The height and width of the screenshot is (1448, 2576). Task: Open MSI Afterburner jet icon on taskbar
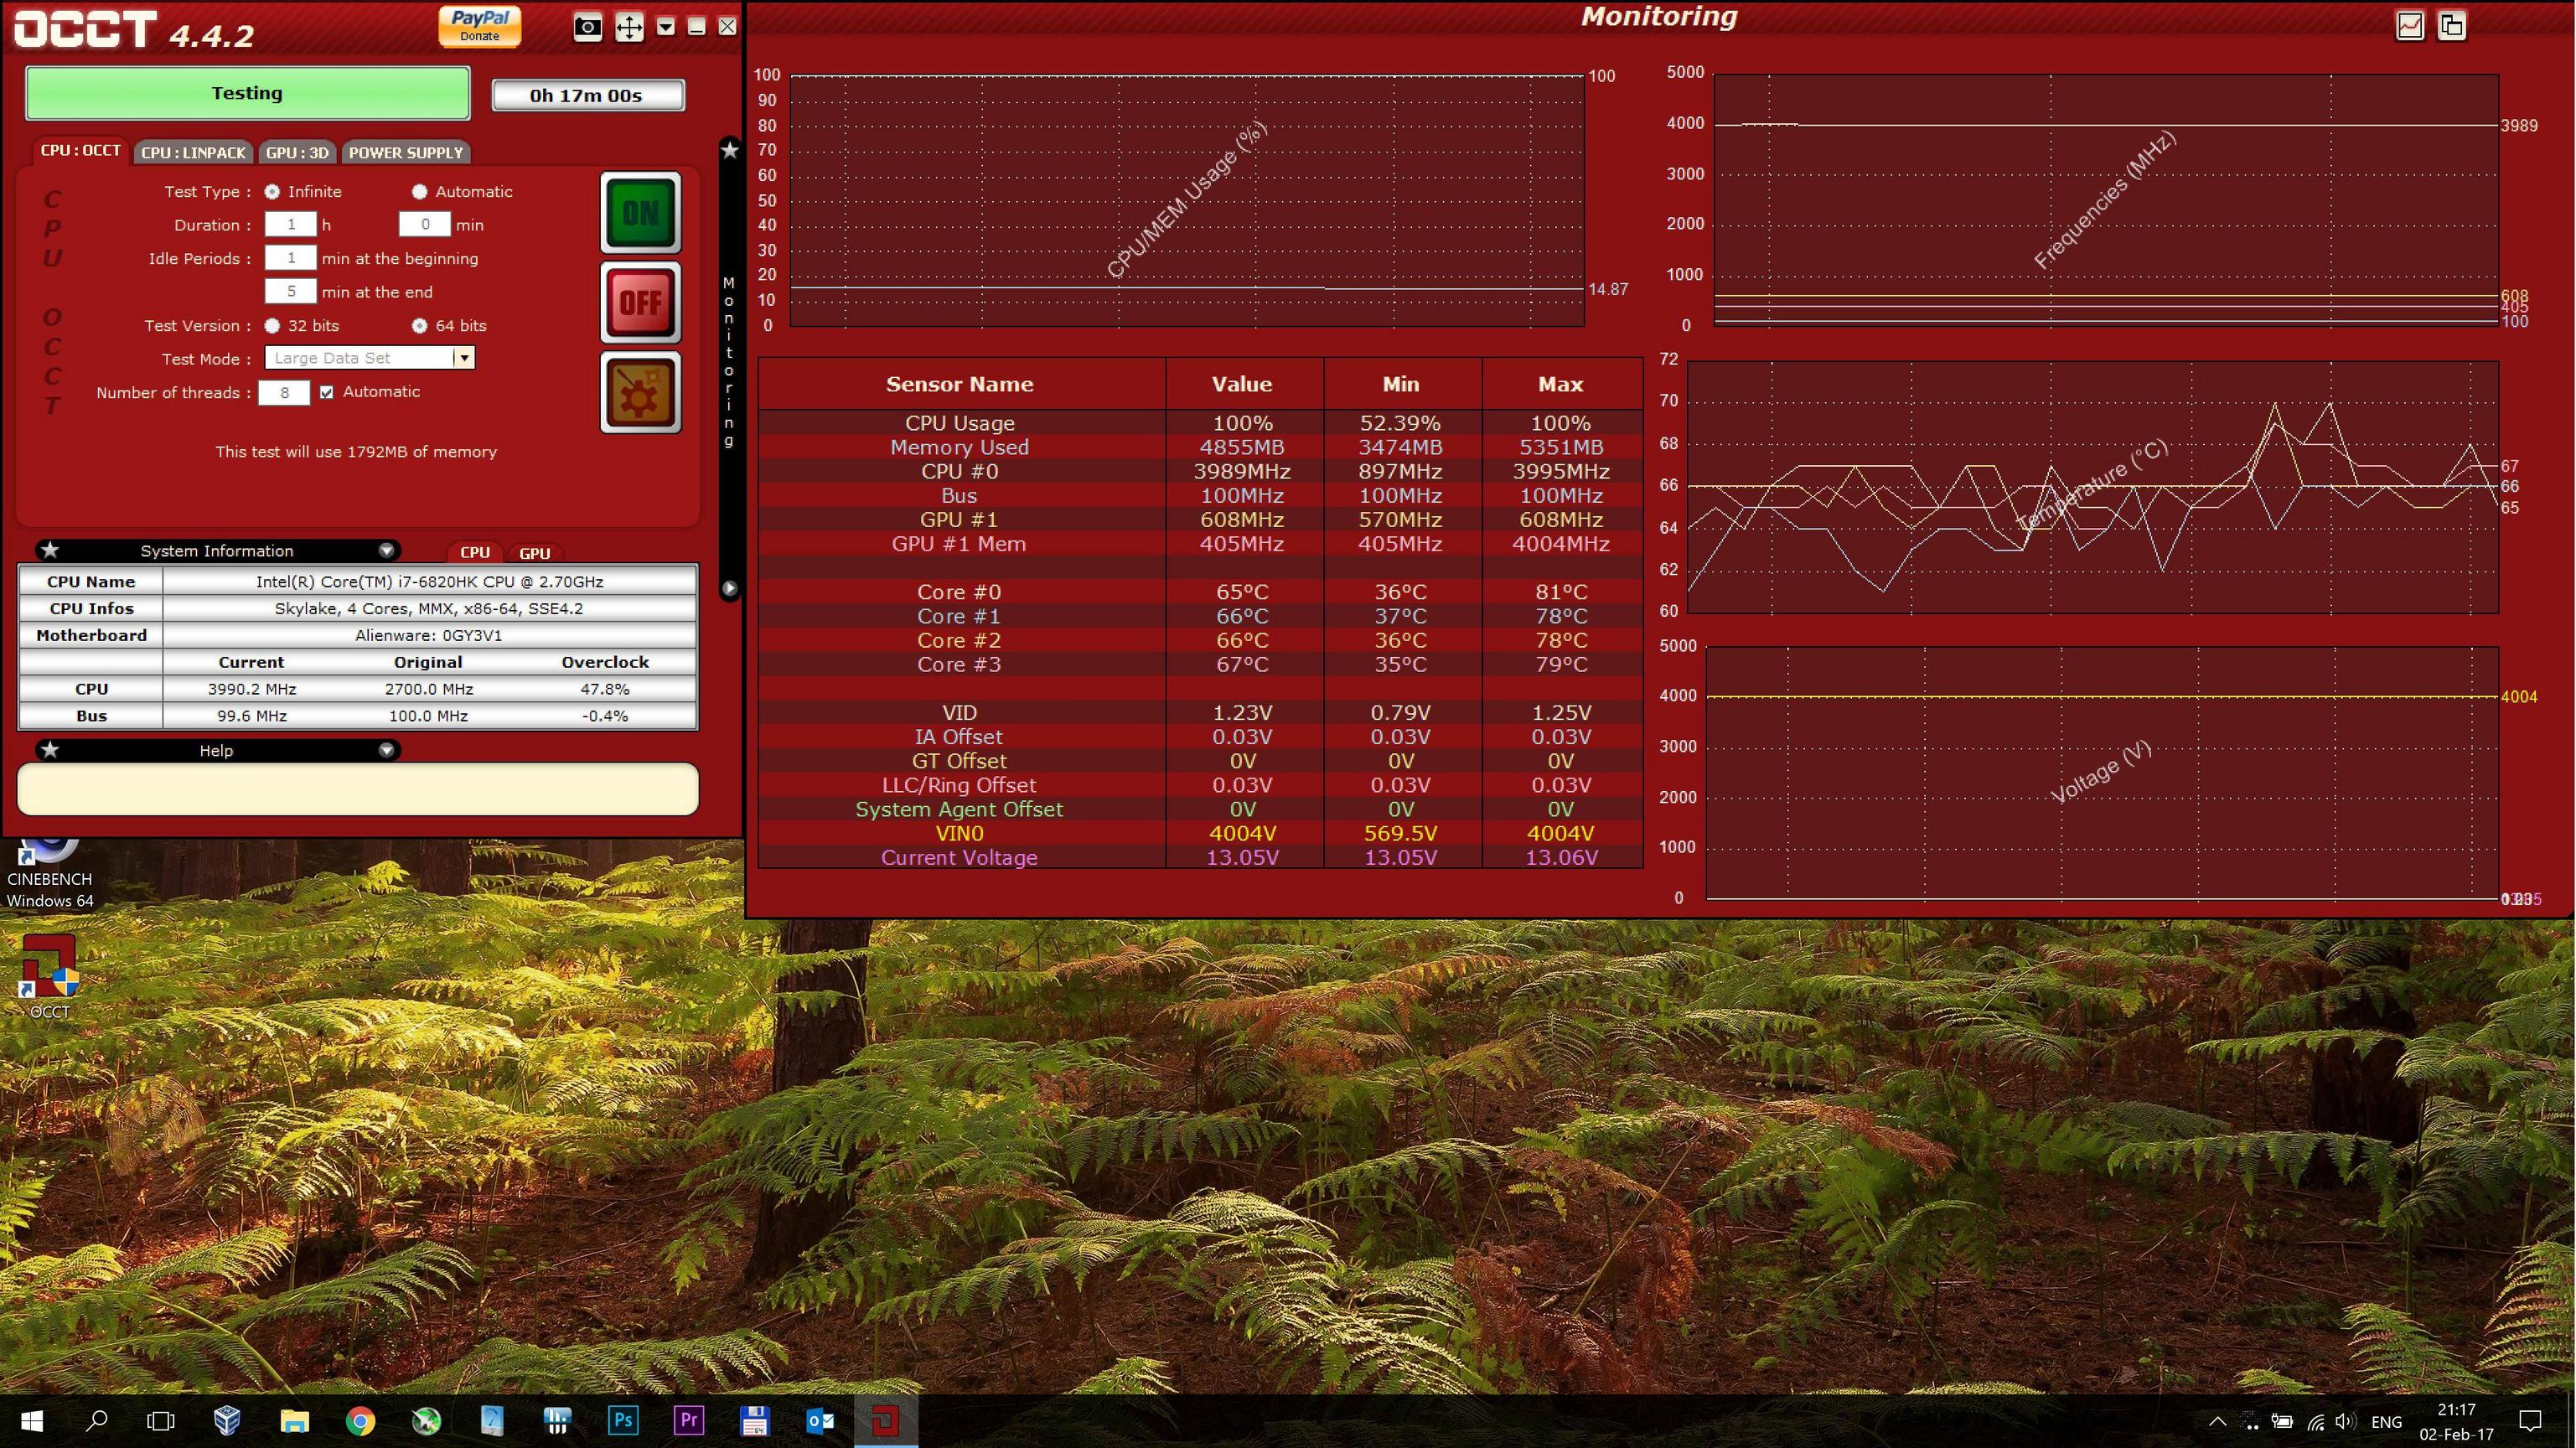tap(426, 1420)
